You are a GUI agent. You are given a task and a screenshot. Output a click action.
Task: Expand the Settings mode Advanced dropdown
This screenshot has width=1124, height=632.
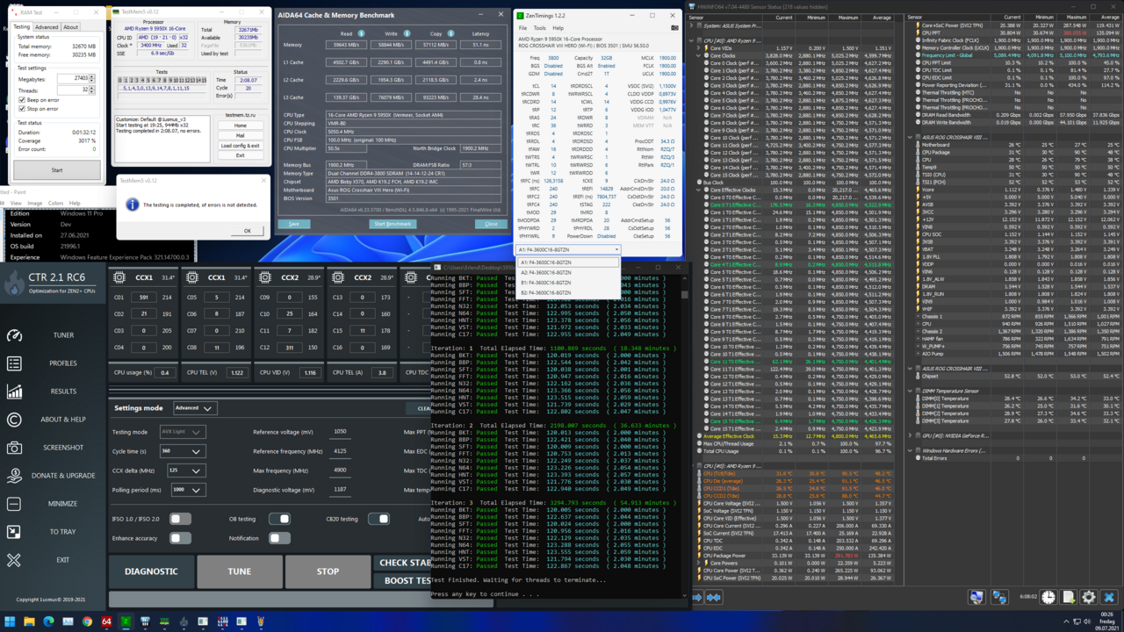194,408
